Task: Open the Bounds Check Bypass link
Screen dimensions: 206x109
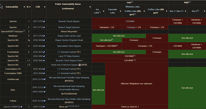Action: coord(69,21)
